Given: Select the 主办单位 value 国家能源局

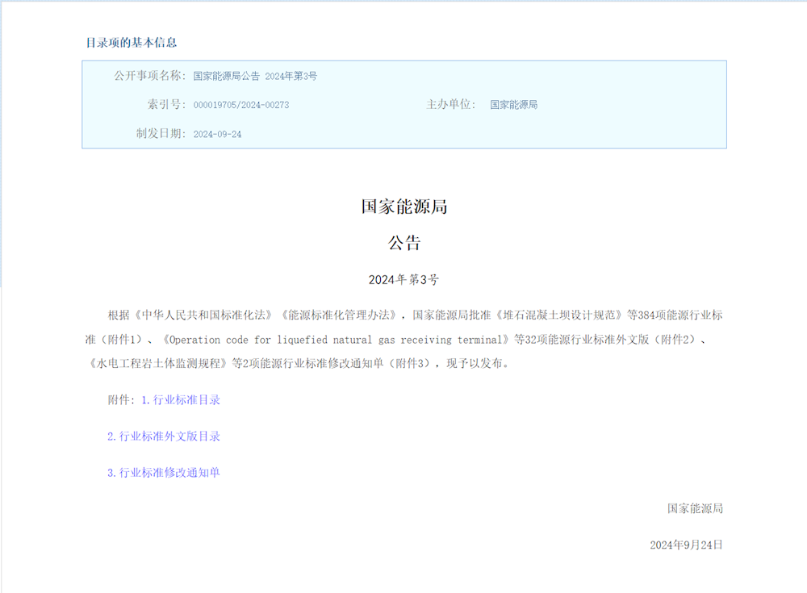Looking at the screenshot, I should pyautogui.click(x=513, y=105).
